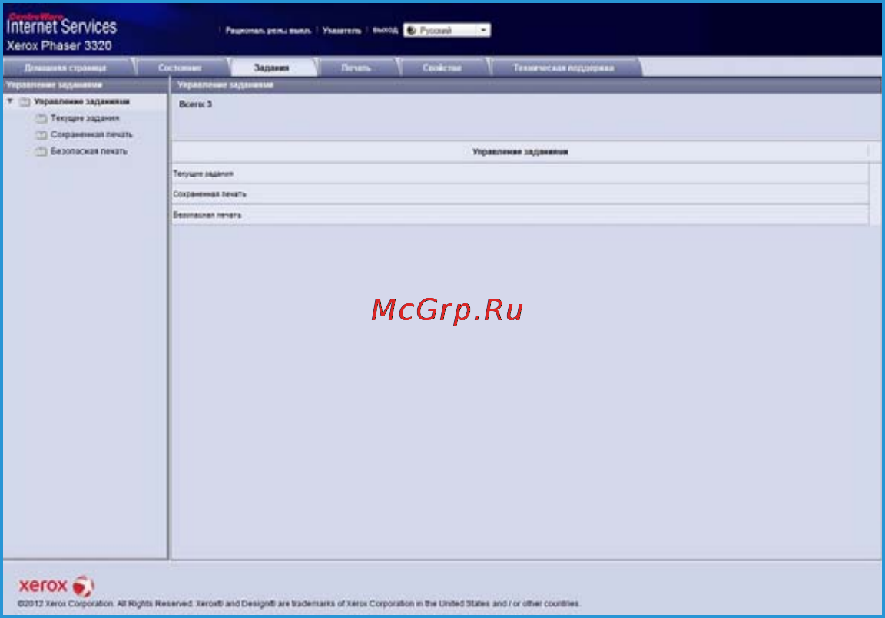Click the globe icon in language selector
This screenshot has width=885, height=618.
point(412,31)
